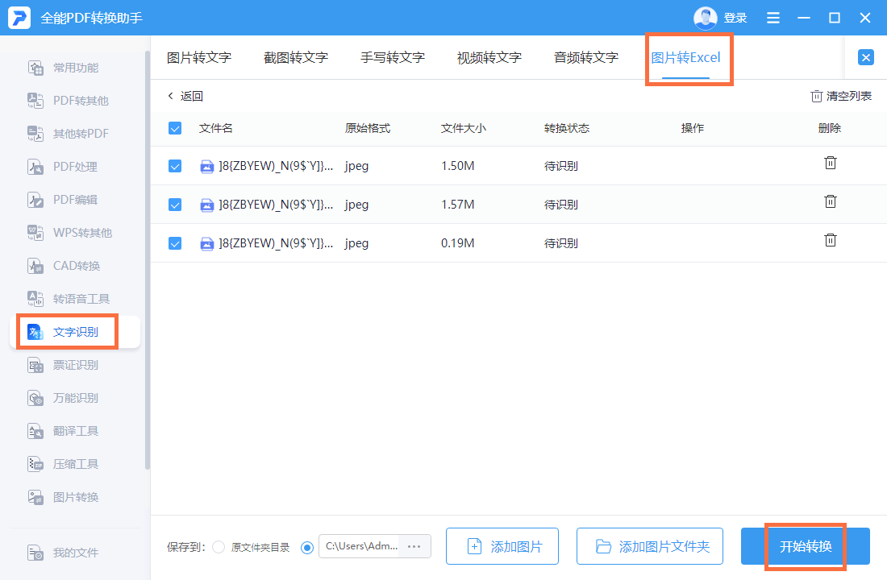The width and height of the screenshot is (887, 580).
Task: Open 压缩工具 category
Action: coord(63,464)
